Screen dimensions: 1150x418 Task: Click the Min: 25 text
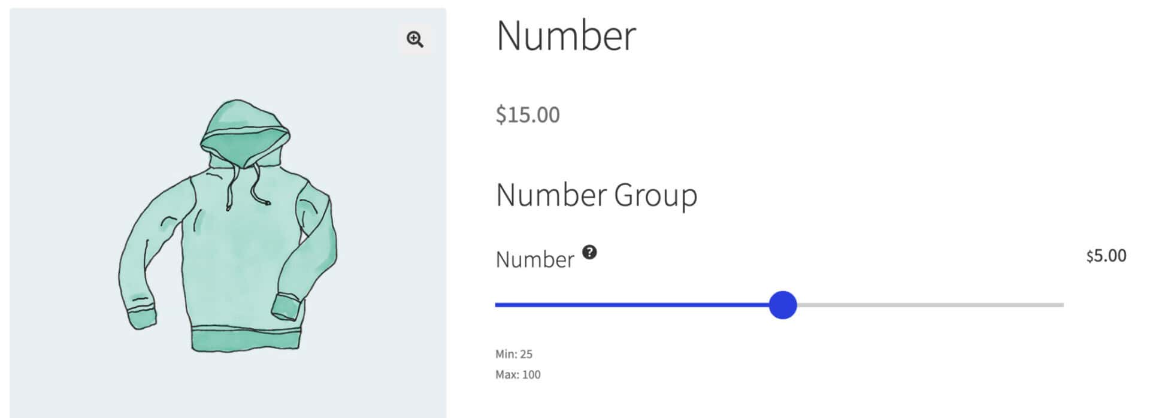click(513, 354)
